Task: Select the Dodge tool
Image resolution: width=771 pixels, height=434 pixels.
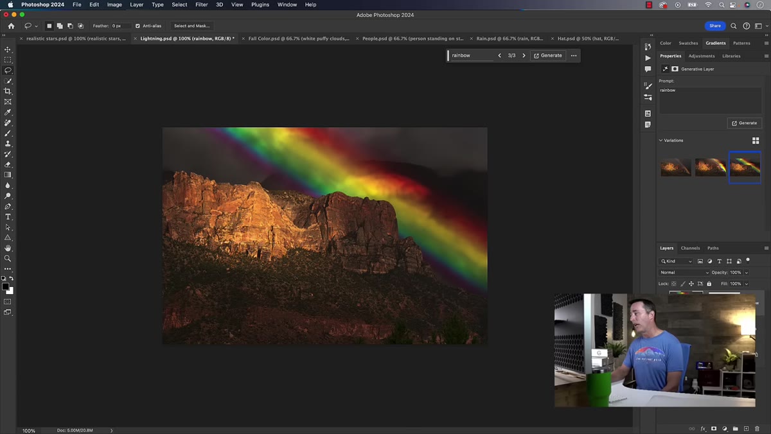Action: (8, 196)
